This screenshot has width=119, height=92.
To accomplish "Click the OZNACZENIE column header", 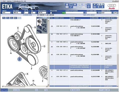I will pyautogui.click(x=96, y=18).
